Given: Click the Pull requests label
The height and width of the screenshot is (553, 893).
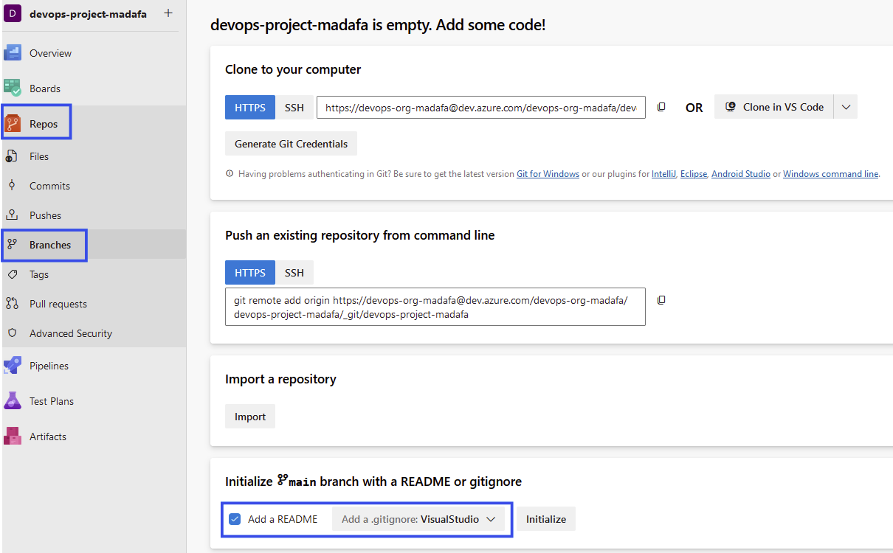Looking at the screenshot, I should tap(58, 304).
